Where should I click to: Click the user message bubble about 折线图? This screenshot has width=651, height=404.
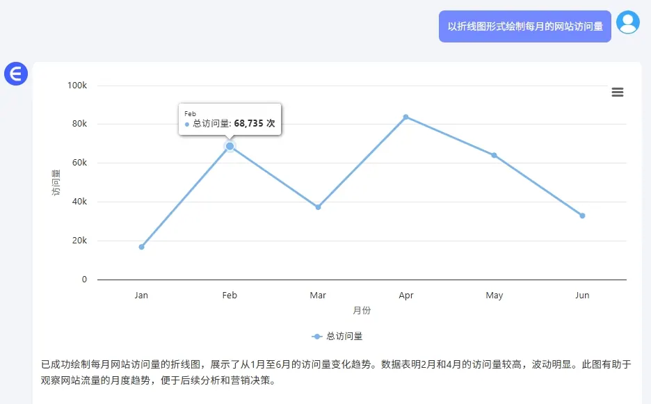pos(525,26)
